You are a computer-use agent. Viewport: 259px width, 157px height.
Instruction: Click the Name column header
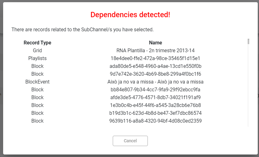point(155,43)
